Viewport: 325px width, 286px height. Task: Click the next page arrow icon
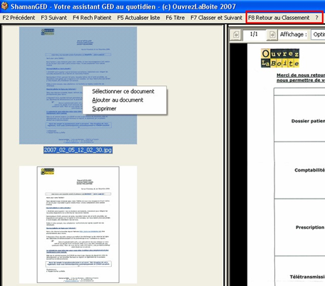pyautogui.click(x=272, y=35)
